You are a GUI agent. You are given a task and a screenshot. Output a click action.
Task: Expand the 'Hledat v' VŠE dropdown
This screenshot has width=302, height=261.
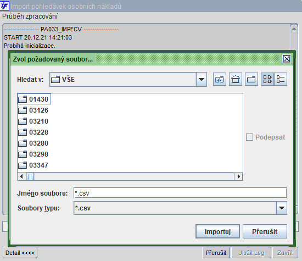[x=202, y=80]
